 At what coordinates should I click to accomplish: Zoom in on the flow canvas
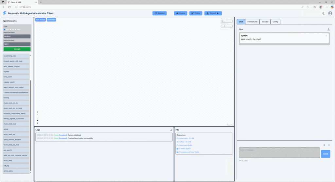[37, 112]
